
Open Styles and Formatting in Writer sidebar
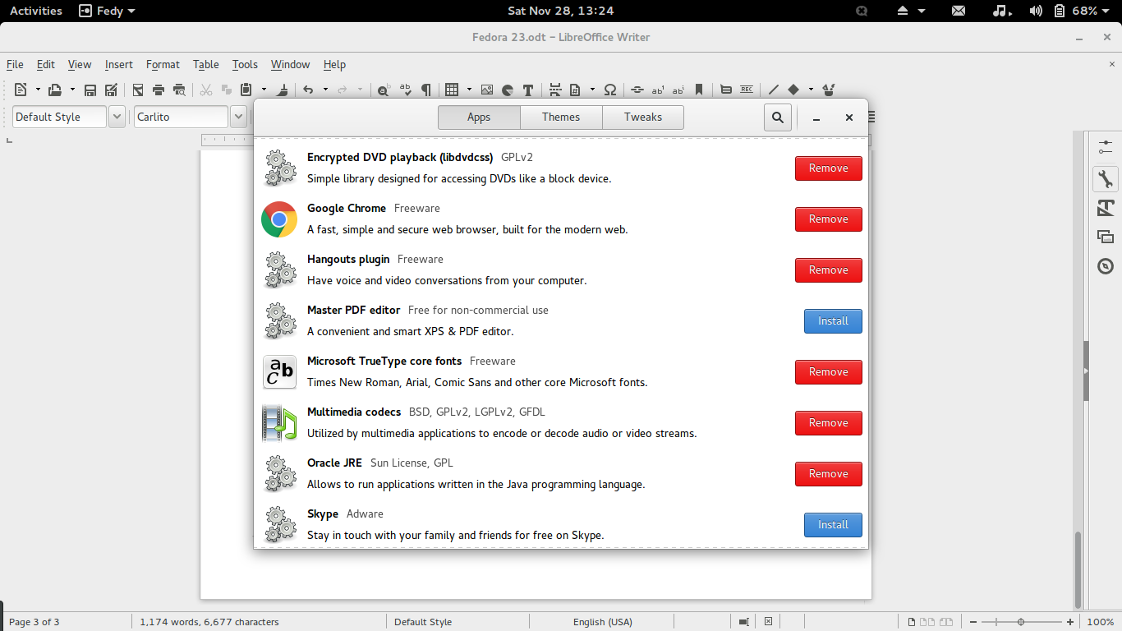1106,208
